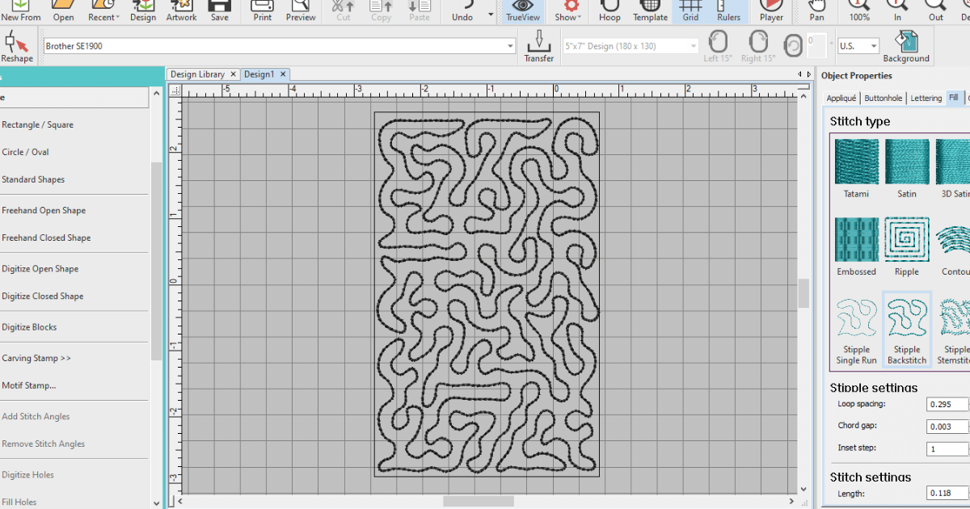Click the Carving Stamp >> option
This screenshot has height=509, width=970.
click(36, 358)
